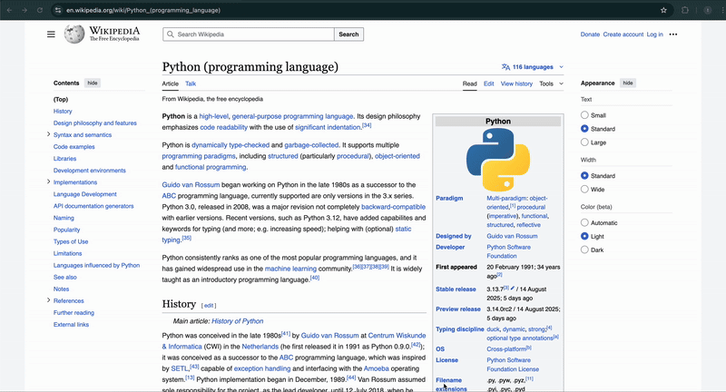Expand Syntax and semantics in contents

[x=48, y=134]
